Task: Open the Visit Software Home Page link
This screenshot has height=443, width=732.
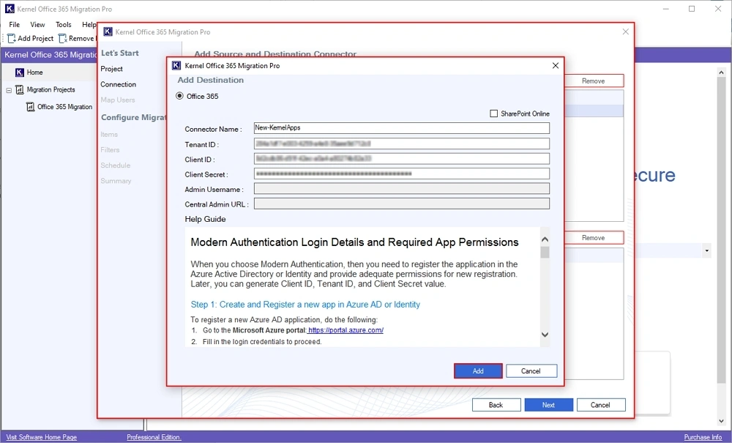Action: click(40, 437)
